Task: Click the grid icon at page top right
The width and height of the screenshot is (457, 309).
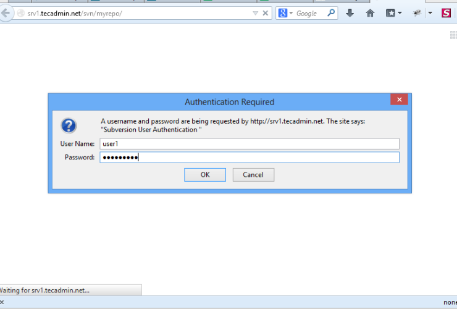Action: tap(453, 35)
